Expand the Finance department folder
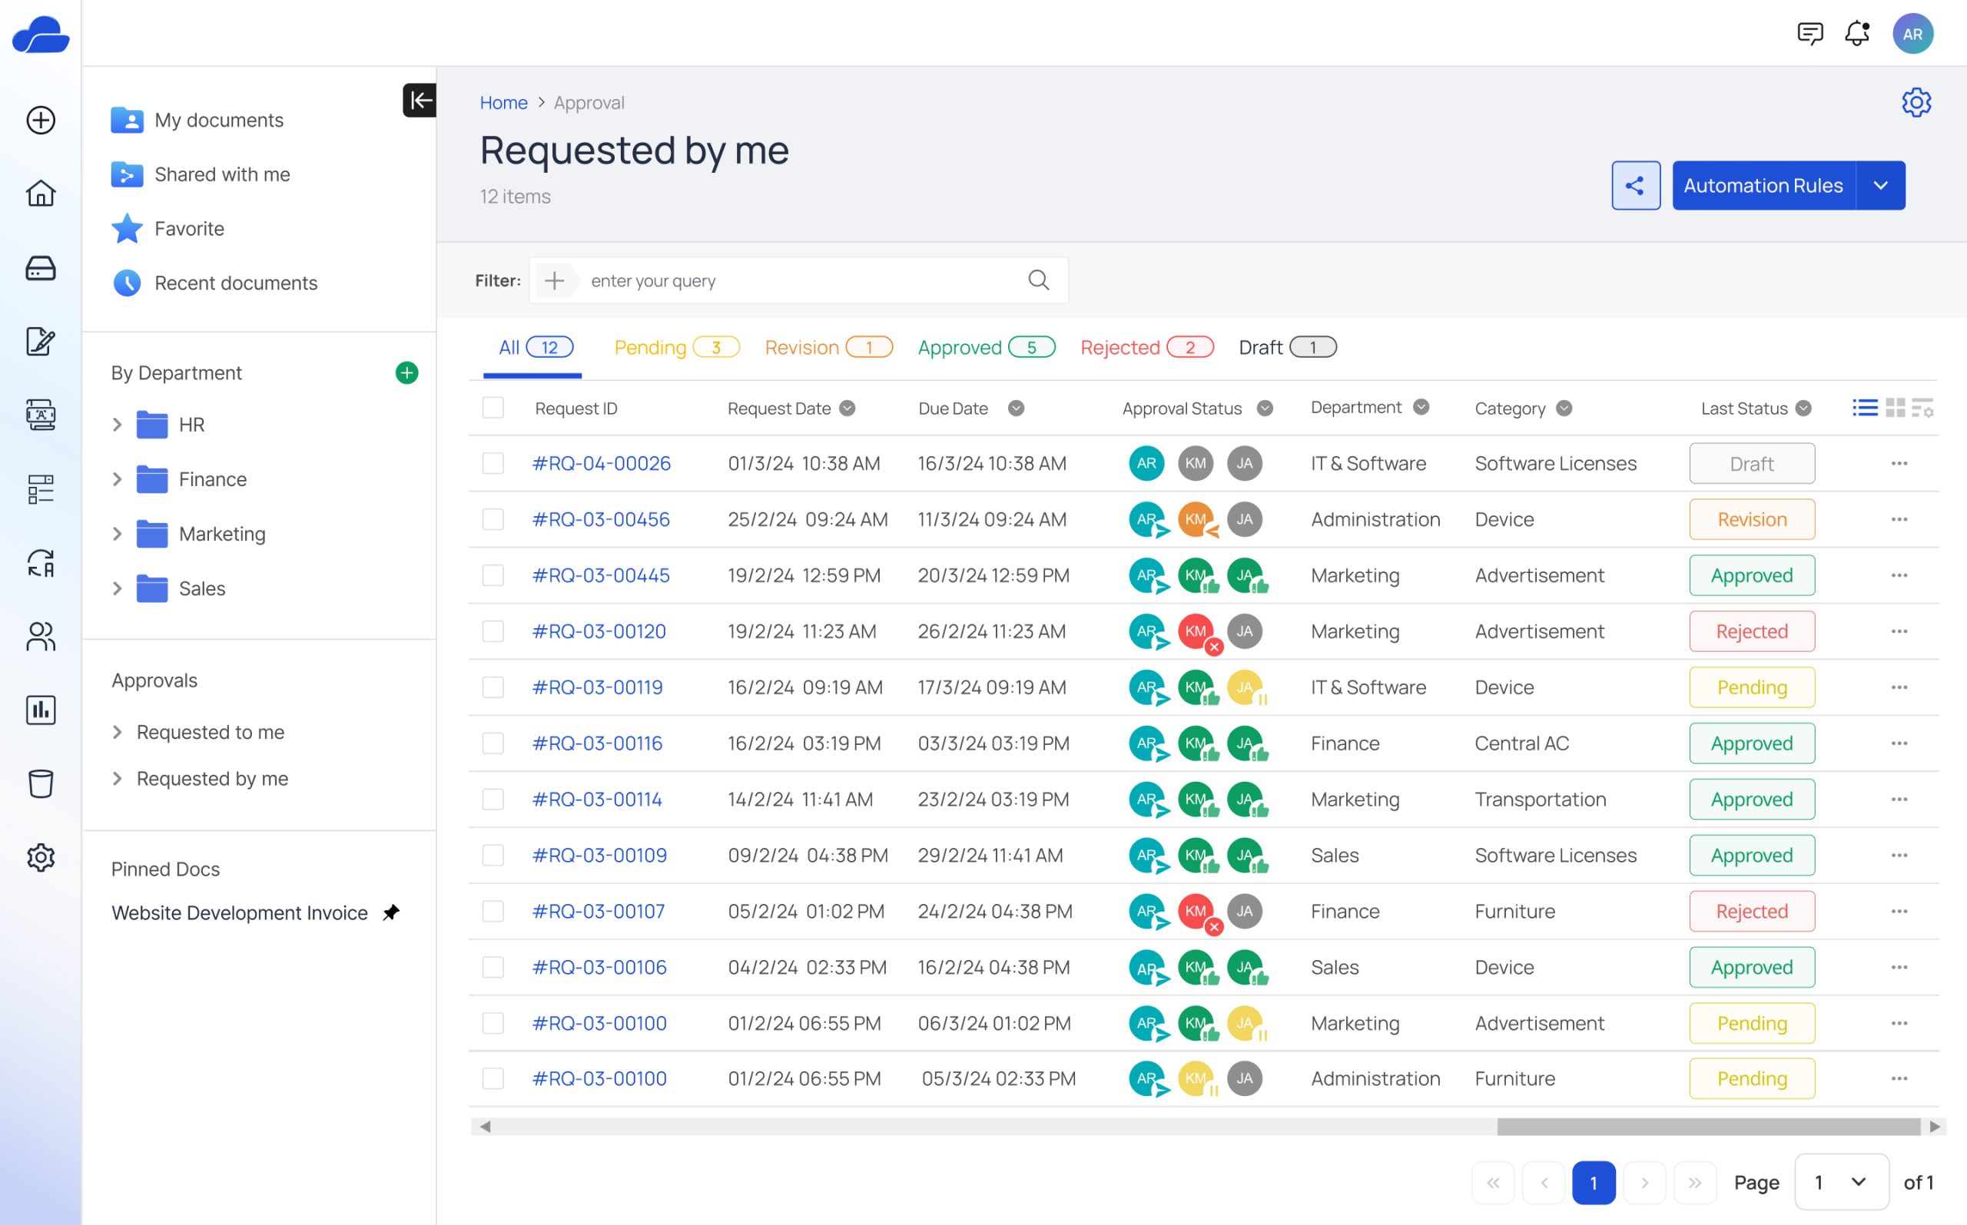This screenshot has height=1225, width=1967. point(118,479)
